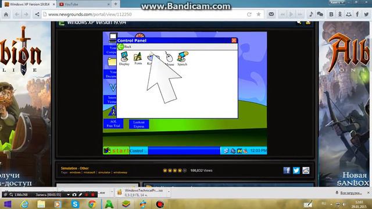372x209 pixels.
Task: Share on Reddit below the game
Action: (x=306, y=170)
